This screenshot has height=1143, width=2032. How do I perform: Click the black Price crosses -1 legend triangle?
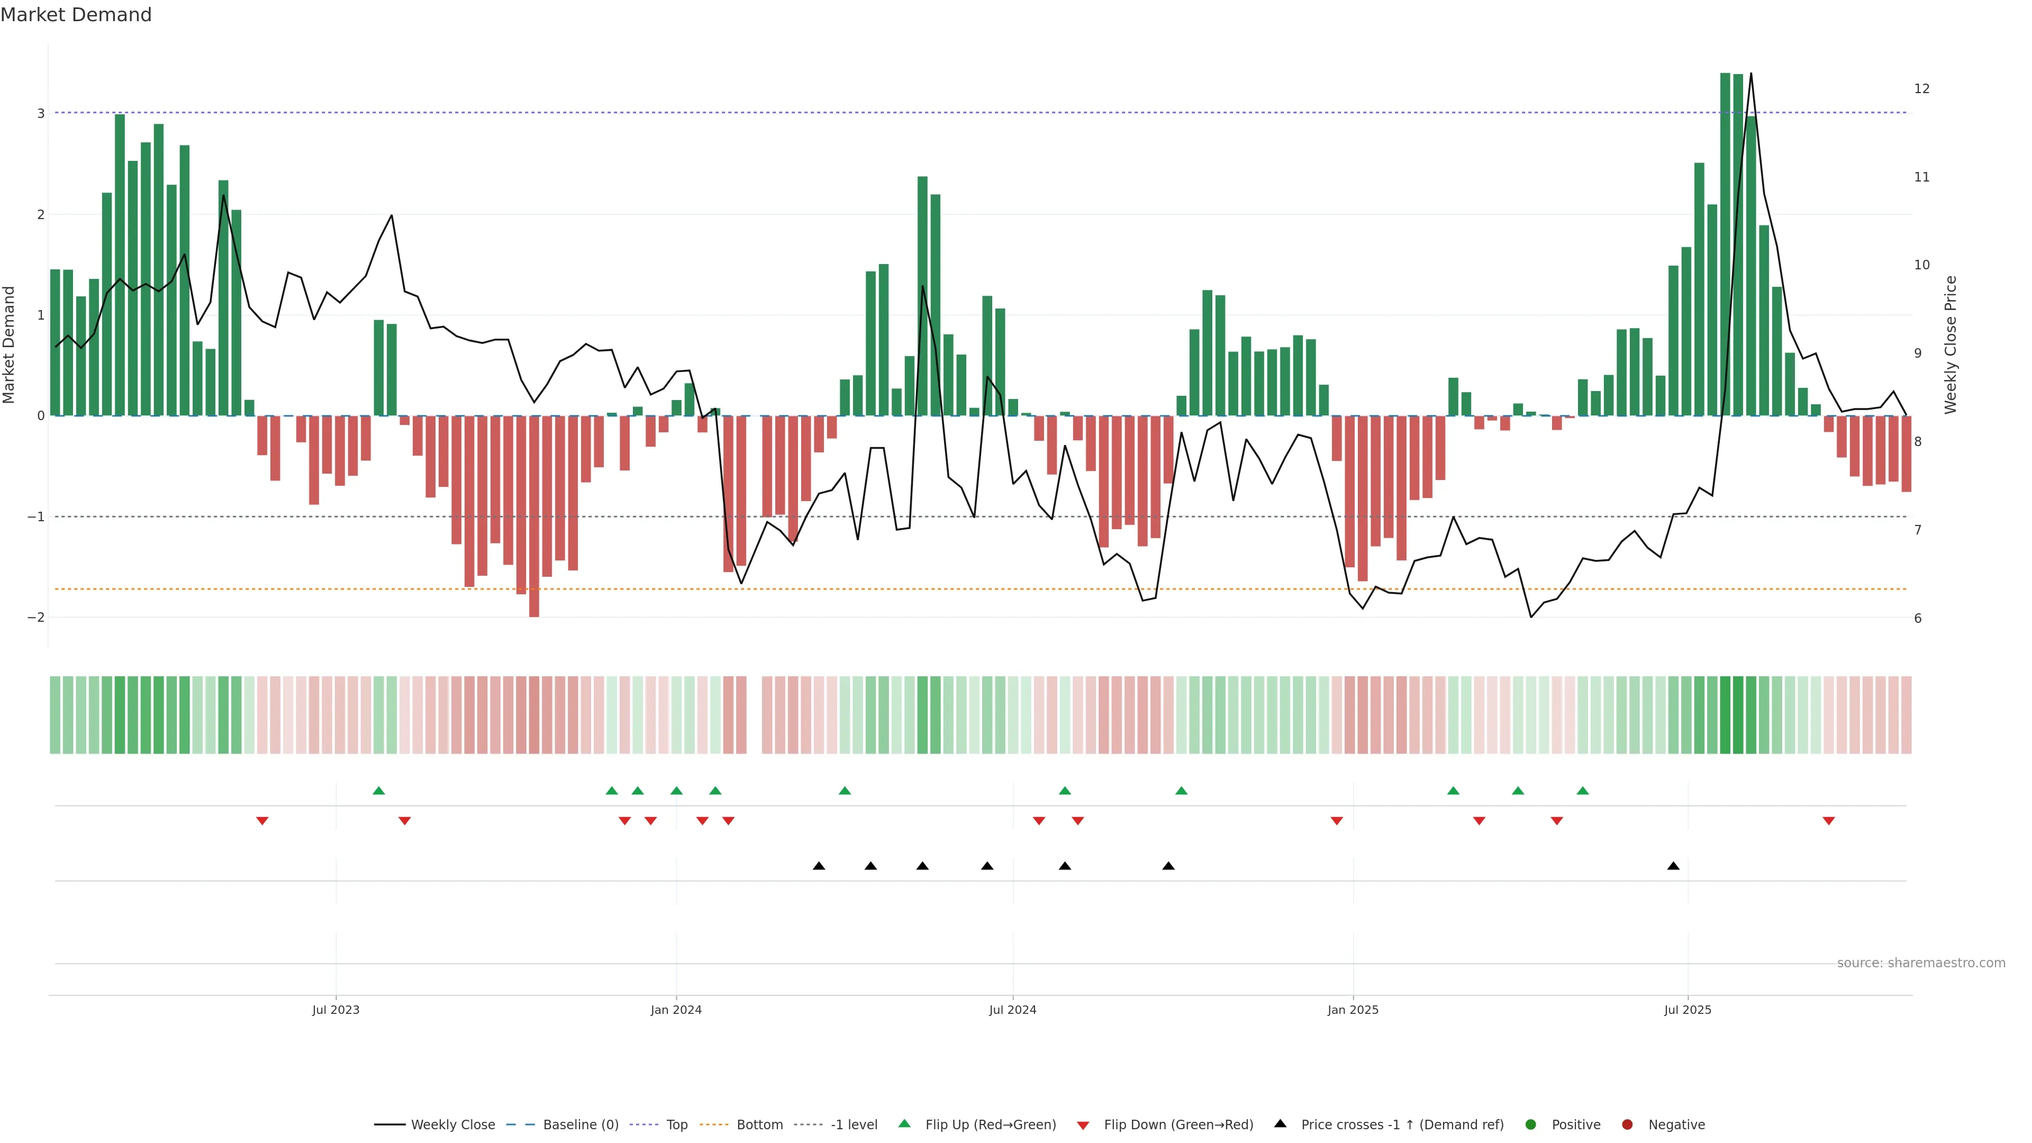(1280, 1123)
